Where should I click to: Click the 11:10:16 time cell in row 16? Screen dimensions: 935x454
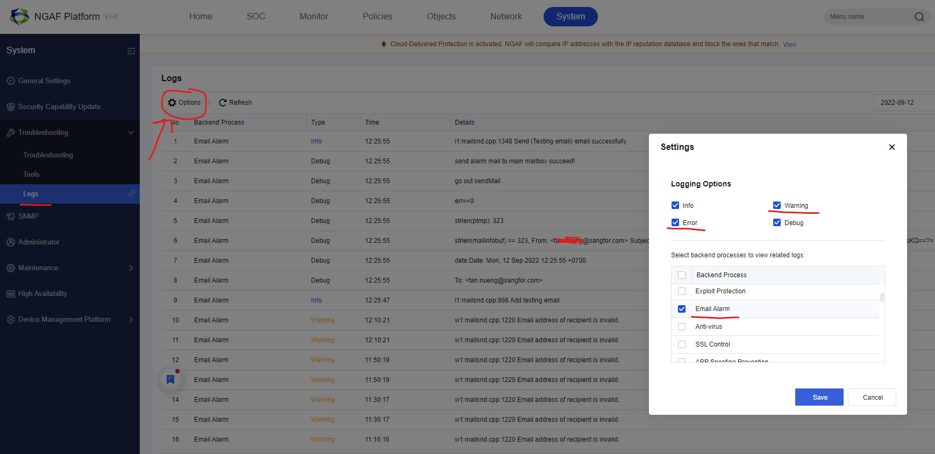pyautogui.click(x=377, y=439)
